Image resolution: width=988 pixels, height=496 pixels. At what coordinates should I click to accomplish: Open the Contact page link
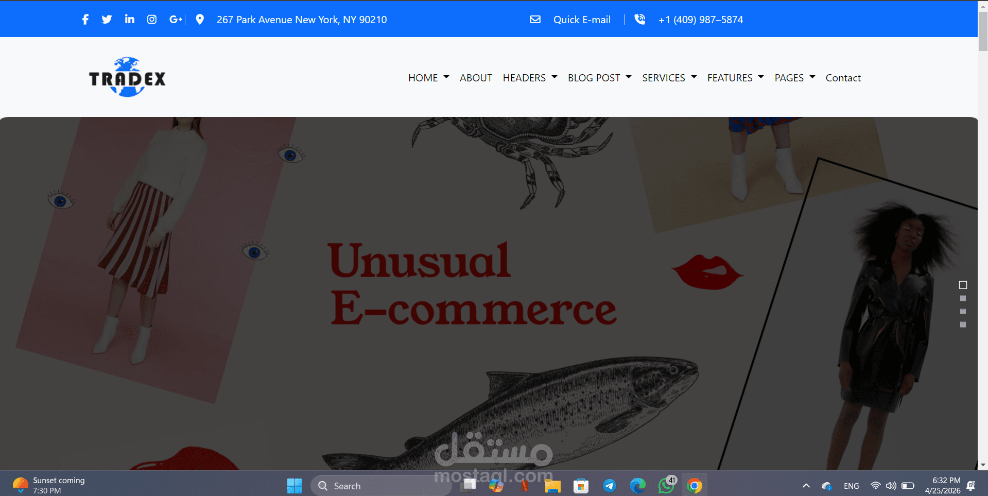843,78
